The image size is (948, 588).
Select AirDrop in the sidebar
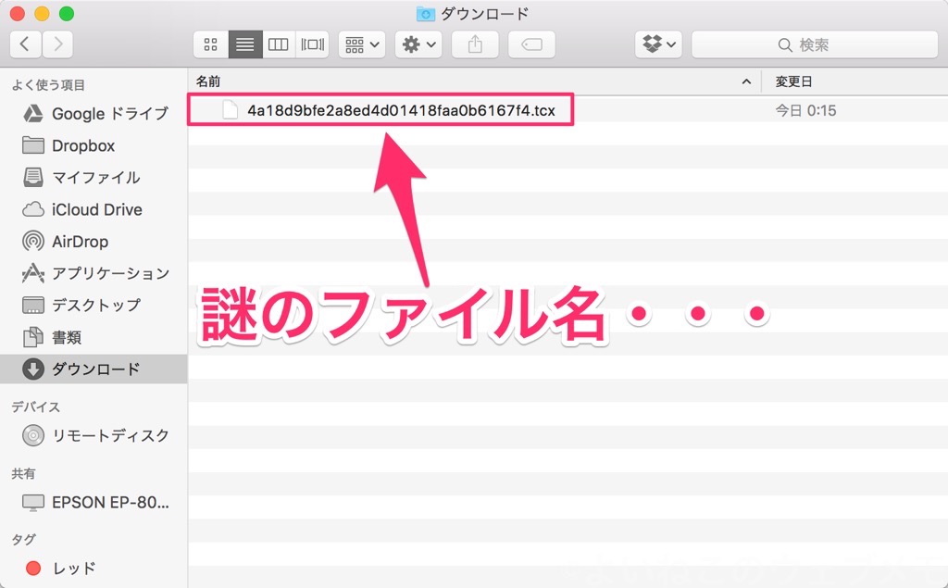pyautogui.click(x=80, y=242)
